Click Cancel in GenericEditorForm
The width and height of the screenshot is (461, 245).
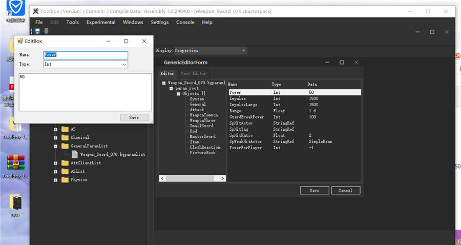point(345,190)
